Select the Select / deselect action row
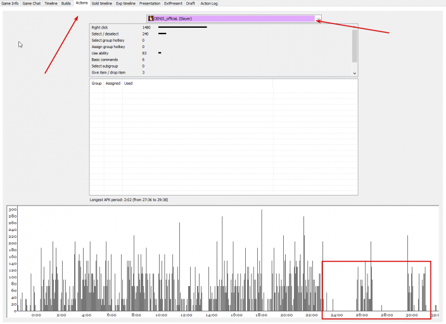Image resolution: width=446 pixels, height=324 pixels. (220, 34)
